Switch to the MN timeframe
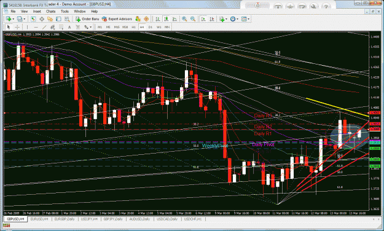The height and width of the screenshot is (231, 384). pyautogui.click(x=167, y=27)
